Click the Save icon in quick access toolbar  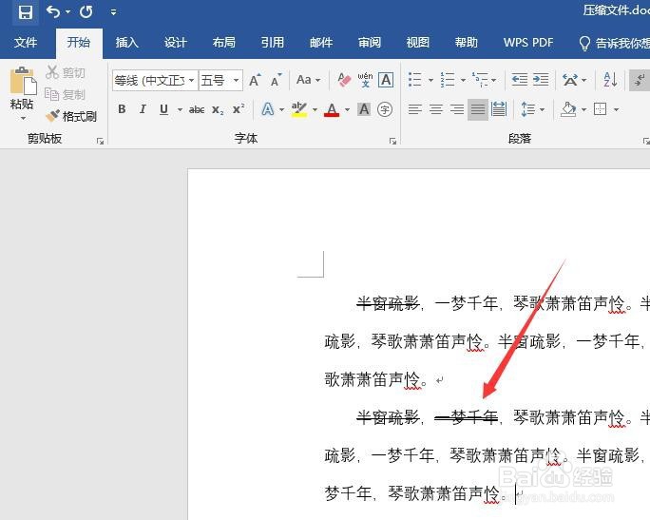(x=26, y=12)
